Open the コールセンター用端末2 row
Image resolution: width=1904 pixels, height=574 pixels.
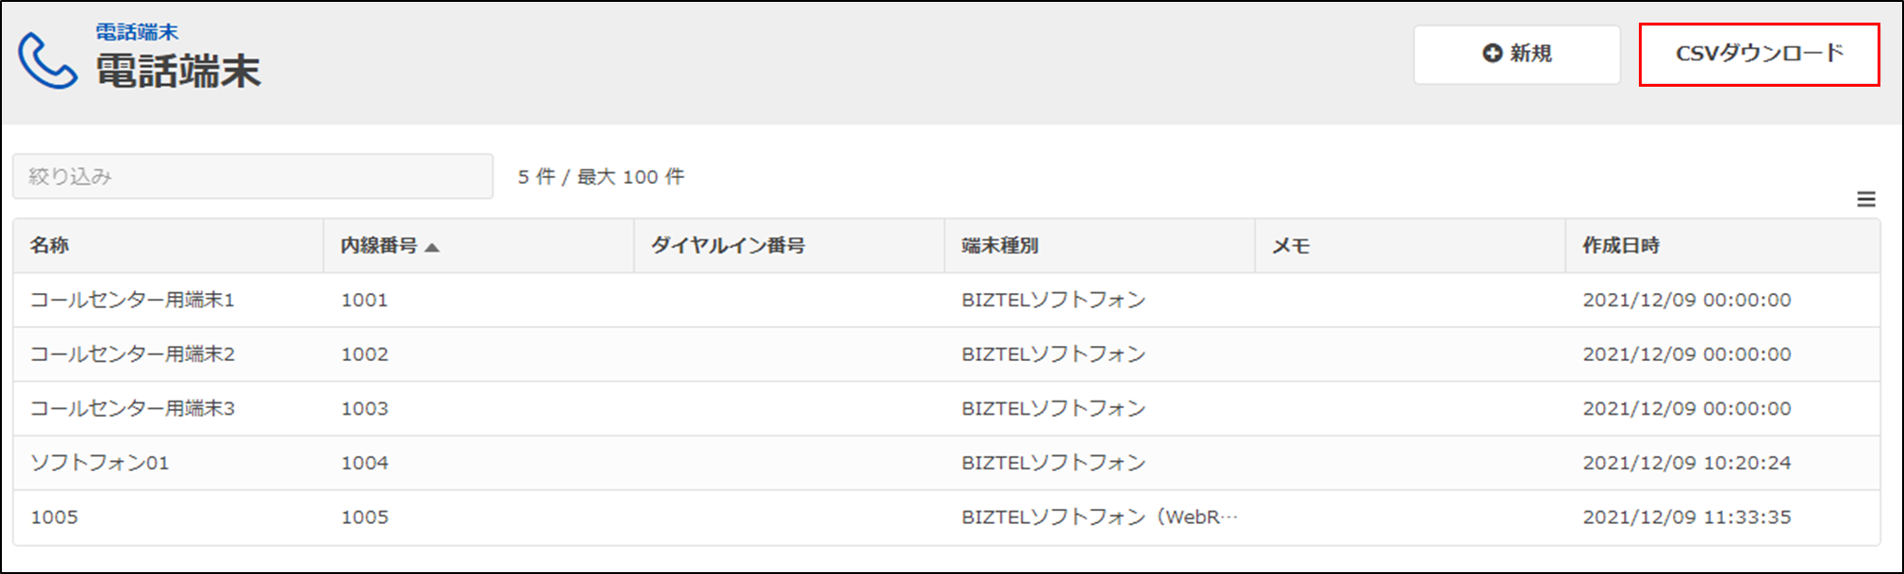(132, 354)
